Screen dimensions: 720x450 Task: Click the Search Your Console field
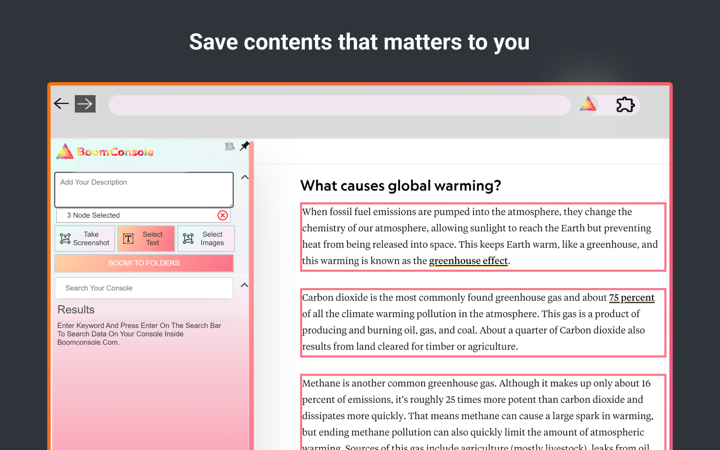pos(144,288)
